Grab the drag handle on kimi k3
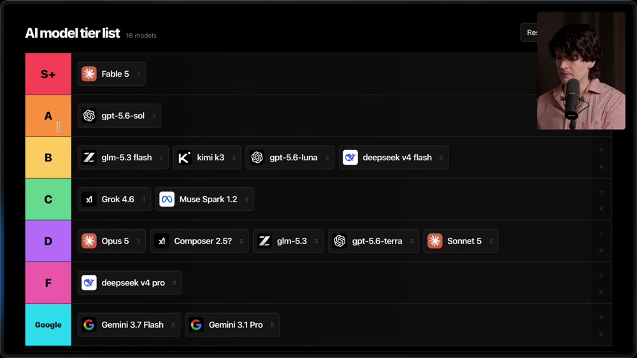Image resolution: width=637 pixels, height=358 pixels. tap(234, 157)
